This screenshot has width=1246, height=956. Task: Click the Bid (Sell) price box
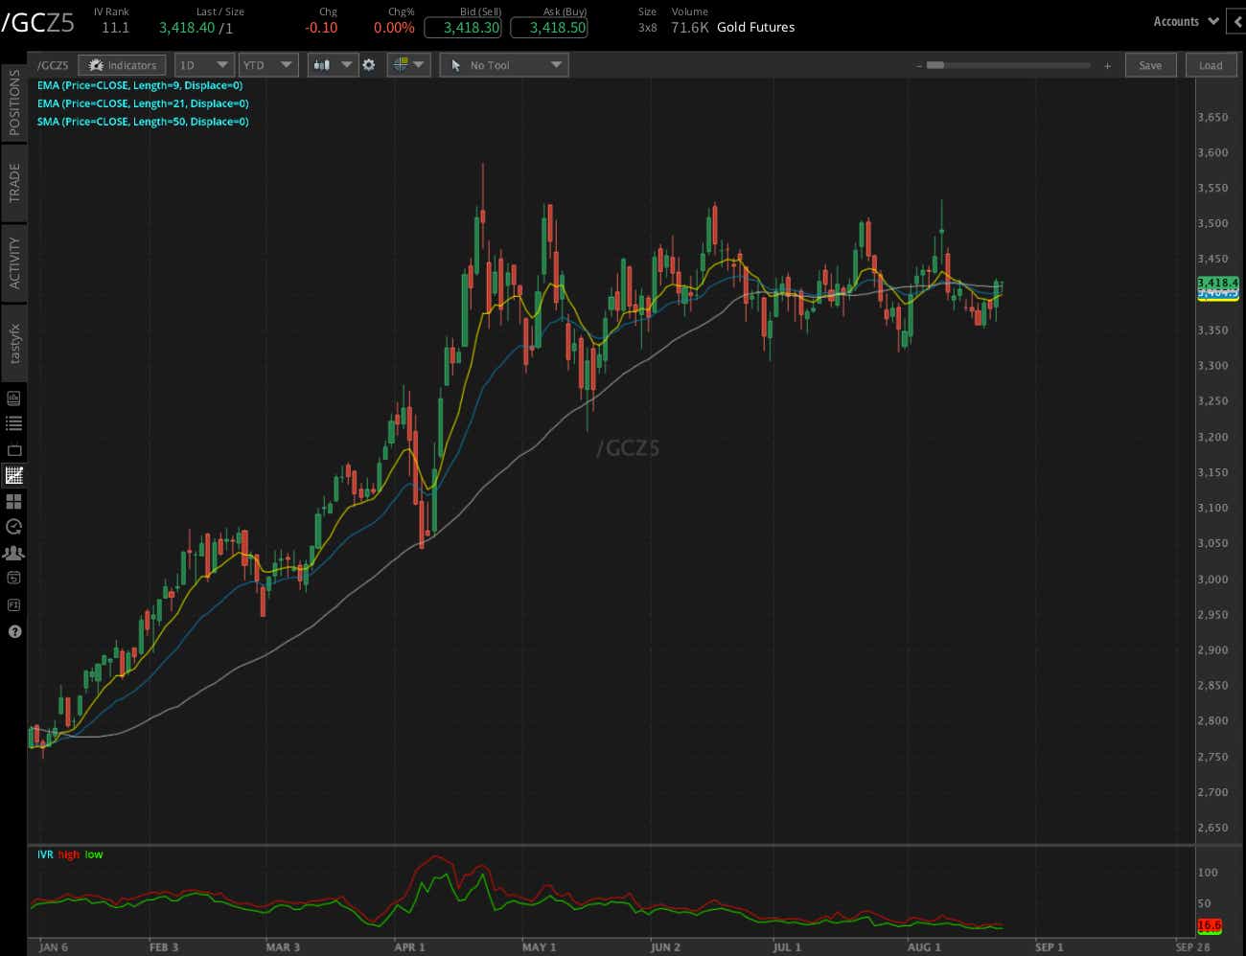(x=463, y=28)
